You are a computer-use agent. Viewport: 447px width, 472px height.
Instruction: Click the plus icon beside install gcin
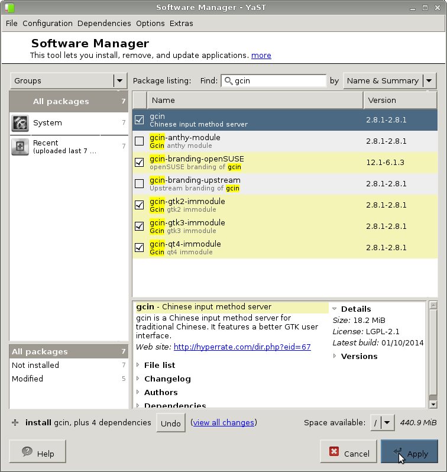click(x=15, y=423)
